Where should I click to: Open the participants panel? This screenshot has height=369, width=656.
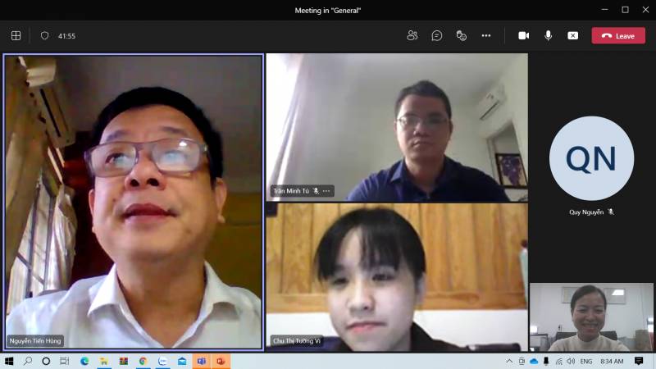click(x=412, y=35)
